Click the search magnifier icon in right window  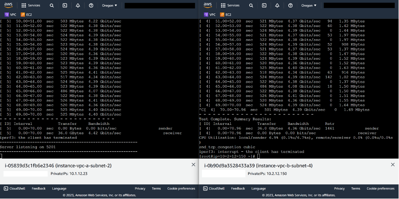pos(251,5)
